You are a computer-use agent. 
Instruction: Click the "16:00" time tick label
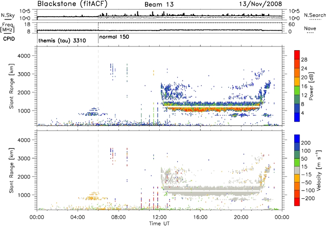point(200,217)
